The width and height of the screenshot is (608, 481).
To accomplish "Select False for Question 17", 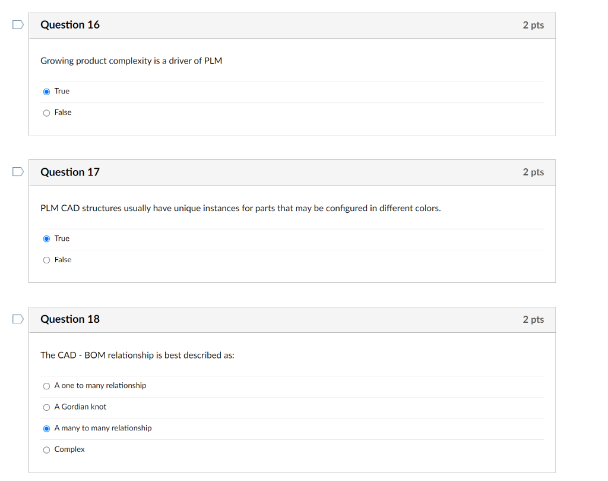I will pos(46,260).
